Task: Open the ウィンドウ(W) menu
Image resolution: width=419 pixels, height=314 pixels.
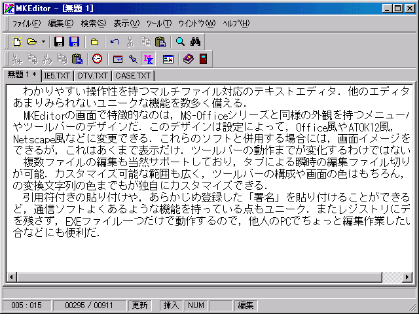Action: pos(197,24)
